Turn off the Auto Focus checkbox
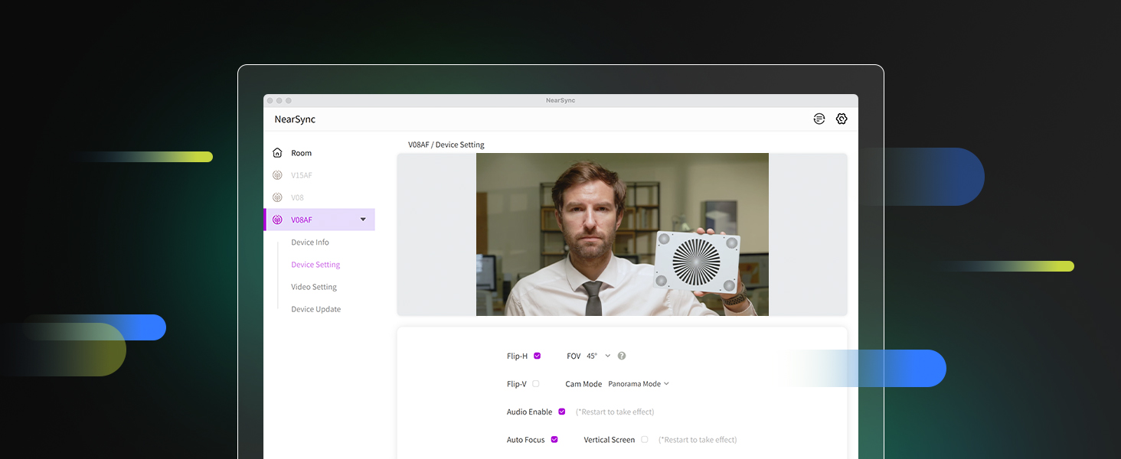This screenshot has width=1121, height=459. [554, 440]
